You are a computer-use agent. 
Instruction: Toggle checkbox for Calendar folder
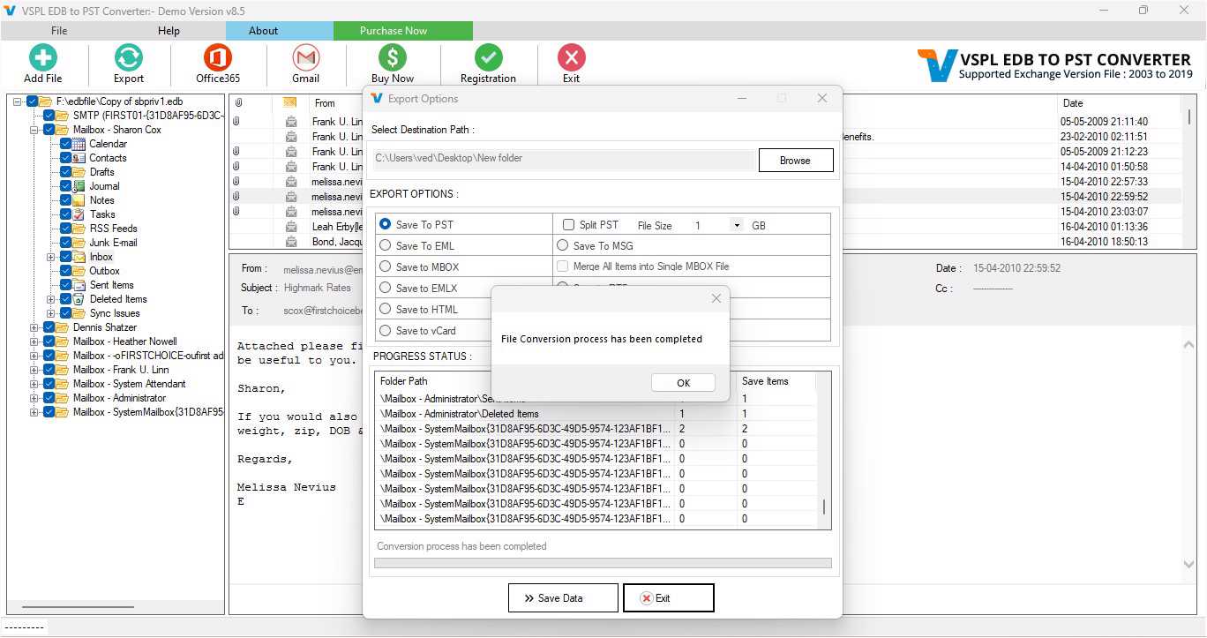tap(65, 144)
